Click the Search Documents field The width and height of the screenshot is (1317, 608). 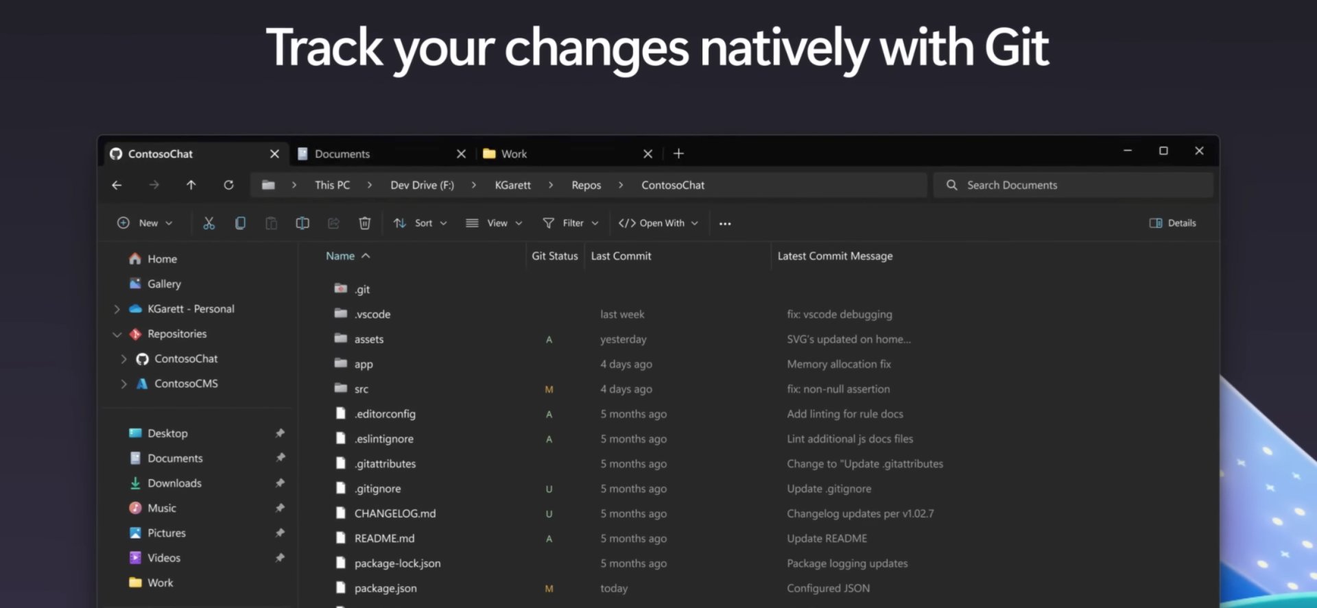click(1073, 185)
